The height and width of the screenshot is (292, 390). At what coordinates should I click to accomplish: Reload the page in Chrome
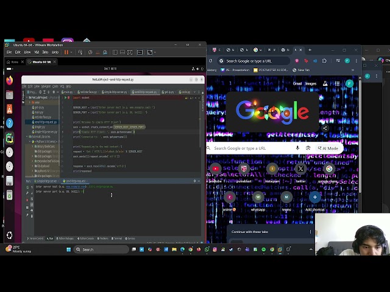[x=211, y=61]
